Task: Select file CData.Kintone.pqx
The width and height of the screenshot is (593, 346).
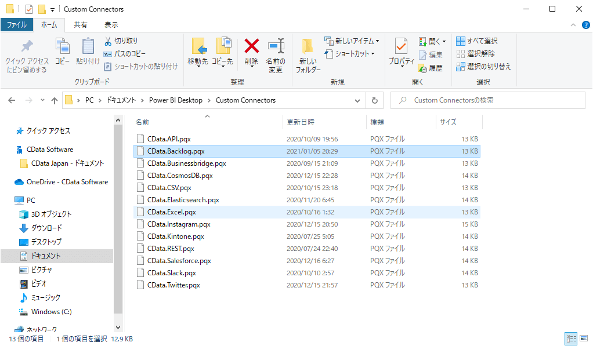Action: click(x=307, y=236)
